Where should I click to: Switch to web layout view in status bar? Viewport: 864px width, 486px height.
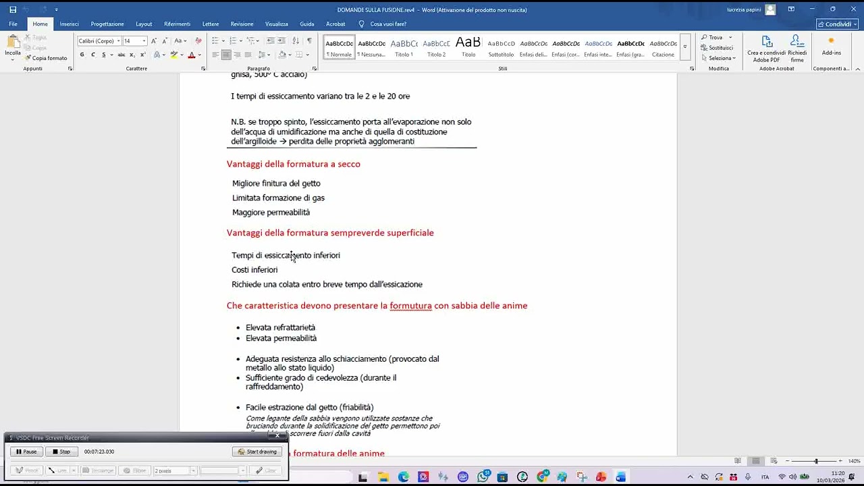[x=773, y=461]
